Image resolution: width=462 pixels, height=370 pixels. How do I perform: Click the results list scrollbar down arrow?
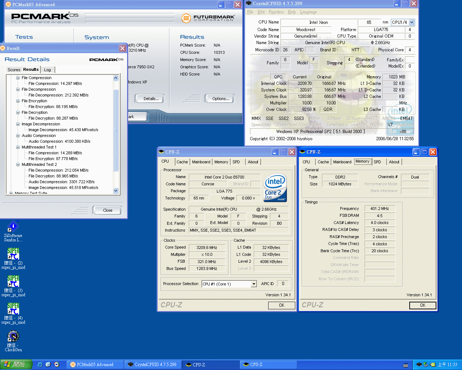[x=116, y=190]
